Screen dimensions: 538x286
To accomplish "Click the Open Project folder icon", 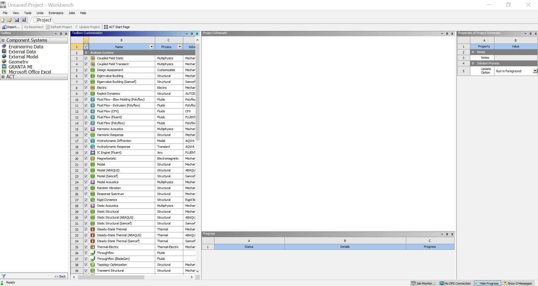I will point(10,20).
